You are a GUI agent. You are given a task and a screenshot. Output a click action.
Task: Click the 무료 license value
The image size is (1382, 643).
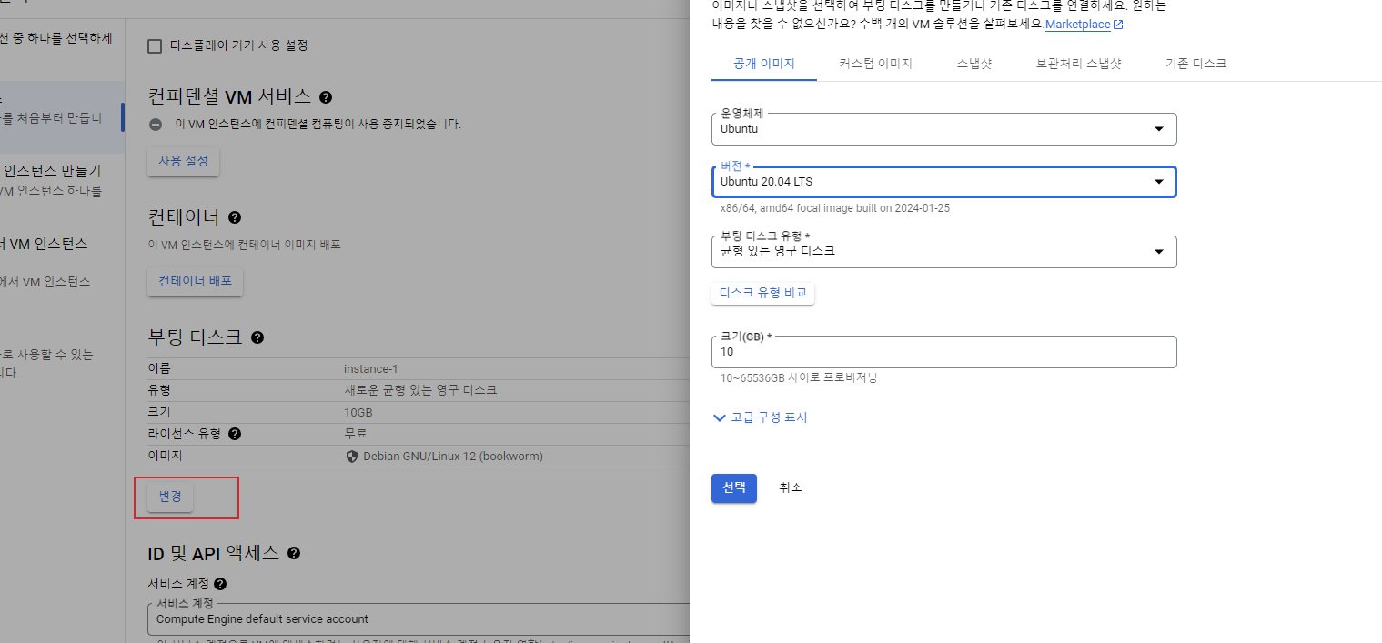point(356,434)
